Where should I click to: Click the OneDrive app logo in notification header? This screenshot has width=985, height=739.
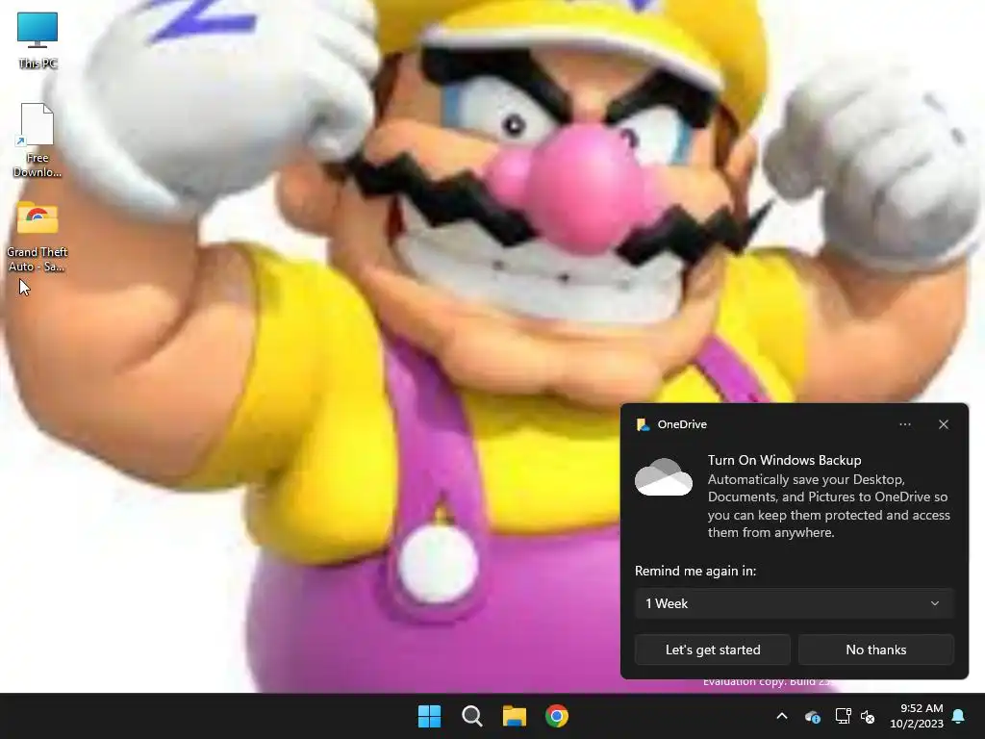click(643, 424)
